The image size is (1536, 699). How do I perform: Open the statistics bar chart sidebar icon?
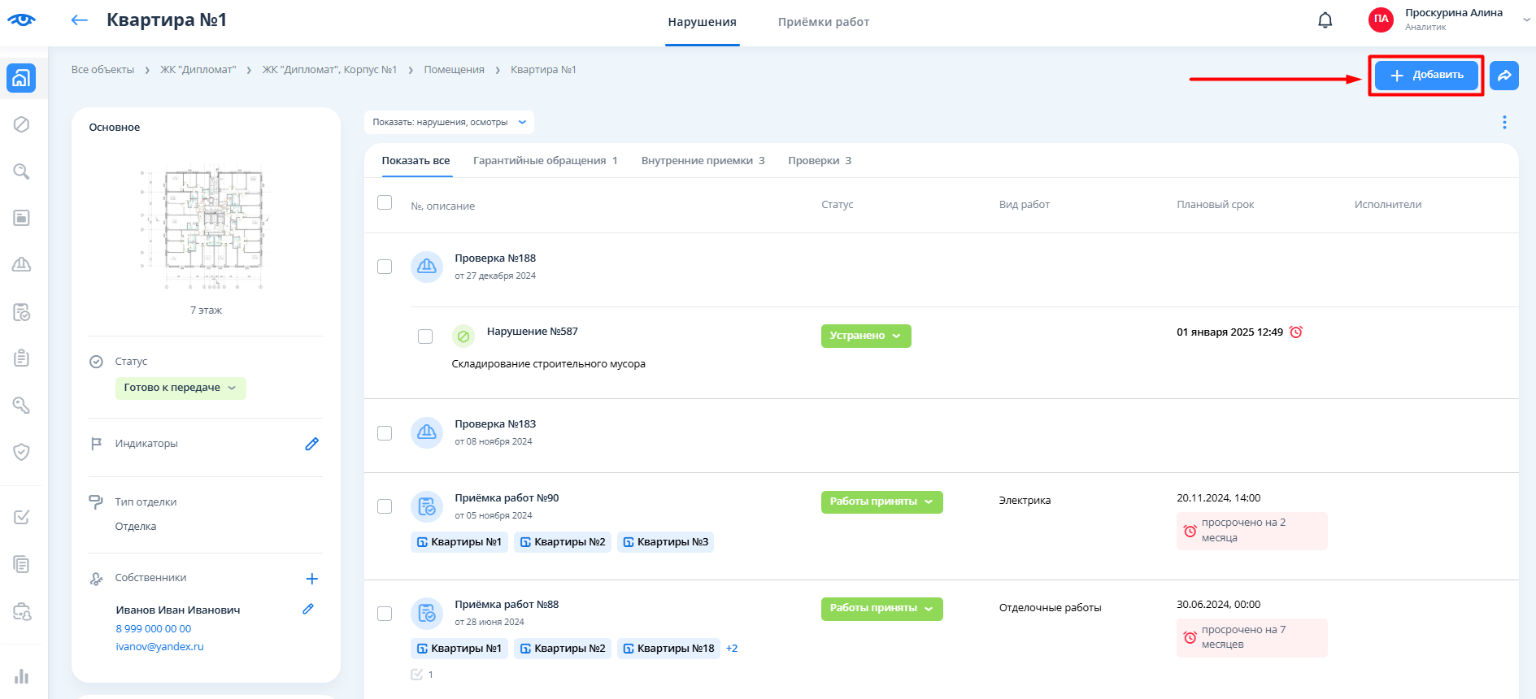(x=22, y=676)
